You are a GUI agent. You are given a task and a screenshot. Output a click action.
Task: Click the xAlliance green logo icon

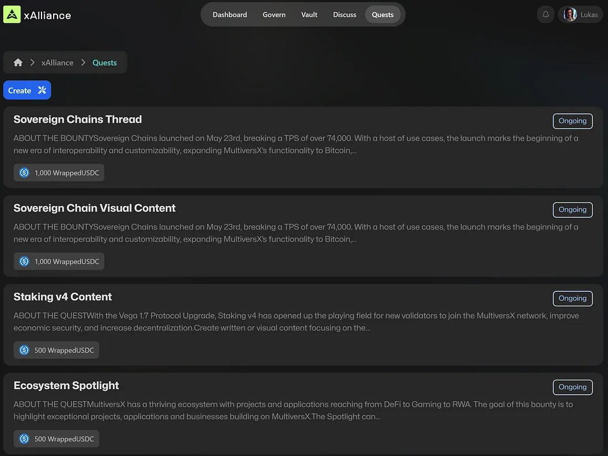click(12, 15)
